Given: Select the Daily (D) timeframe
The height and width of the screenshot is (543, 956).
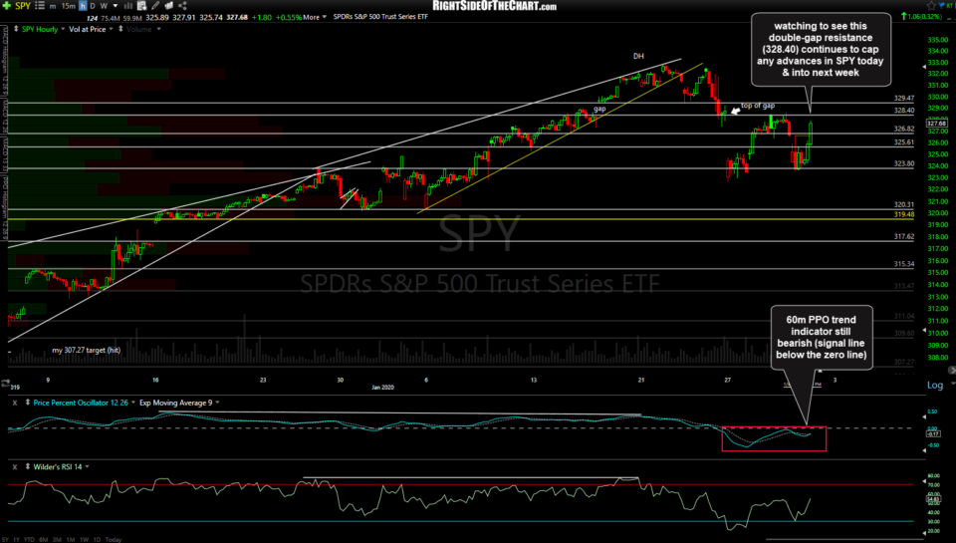Looking at the screenshot, I should 92,6.
